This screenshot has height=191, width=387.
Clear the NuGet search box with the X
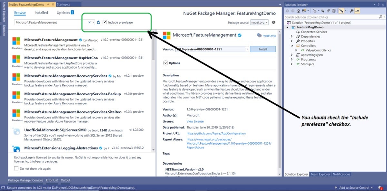click(x=89, y=23)
